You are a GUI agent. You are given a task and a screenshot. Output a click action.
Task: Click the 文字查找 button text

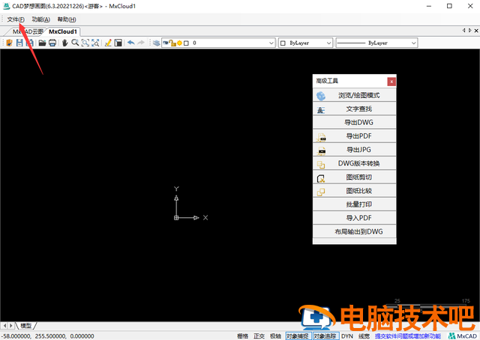(x=358, y=109)
